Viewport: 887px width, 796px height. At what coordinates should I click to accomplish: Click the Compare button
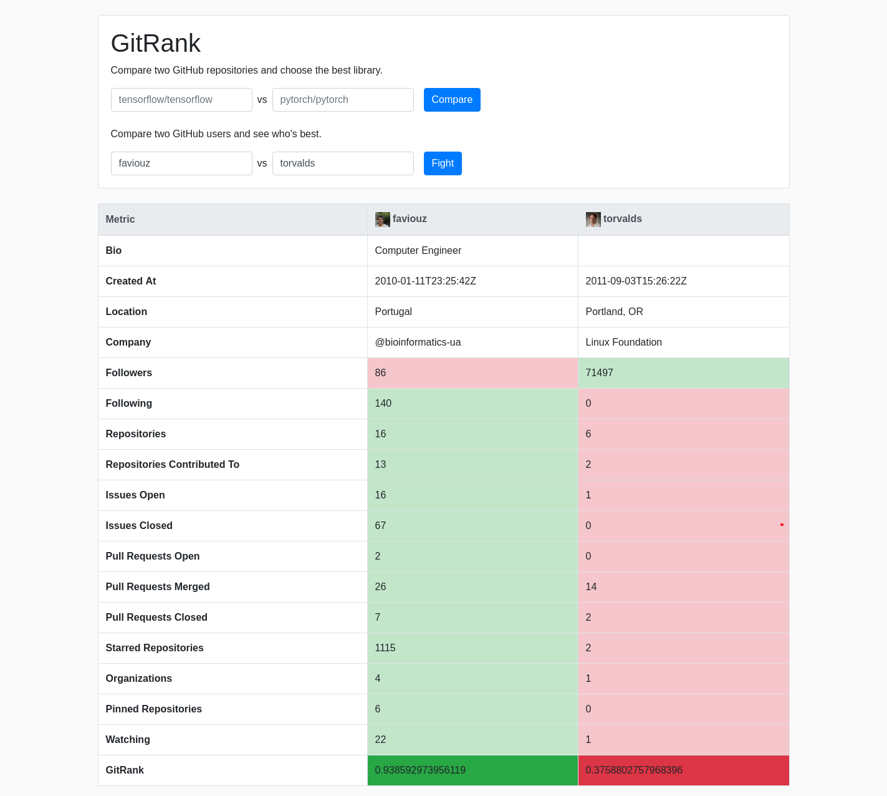(452, 100)
